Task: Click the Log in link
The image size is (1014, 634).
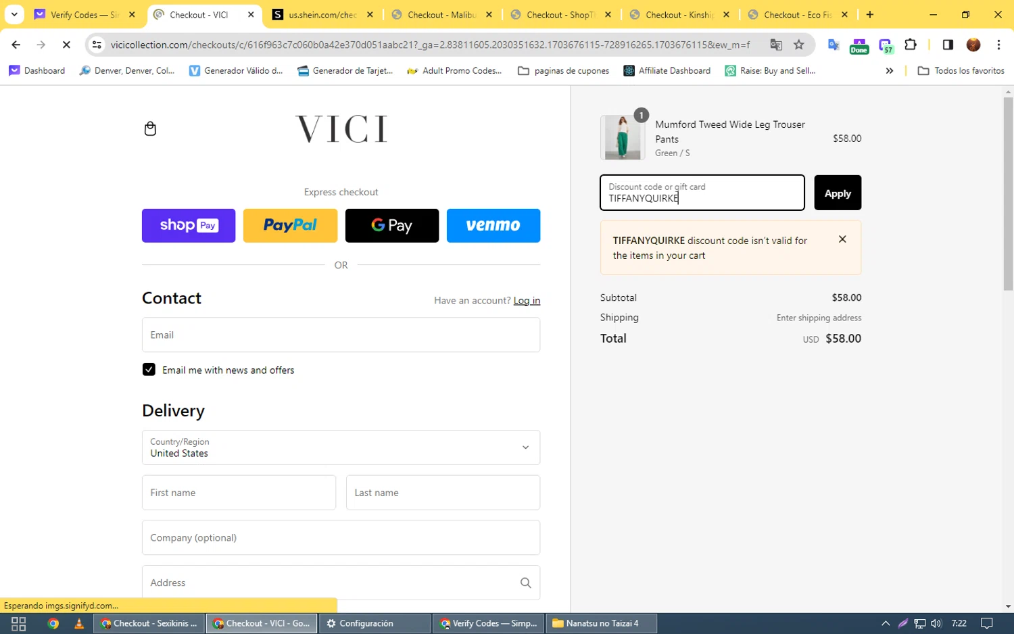Action: click(x=527, y=301)
